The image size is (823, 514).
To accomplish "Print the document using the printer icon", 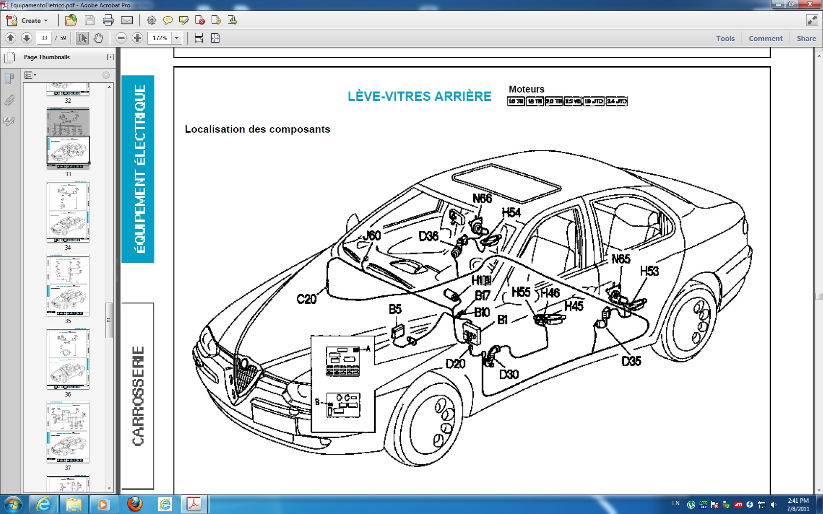I will point(108,20).
